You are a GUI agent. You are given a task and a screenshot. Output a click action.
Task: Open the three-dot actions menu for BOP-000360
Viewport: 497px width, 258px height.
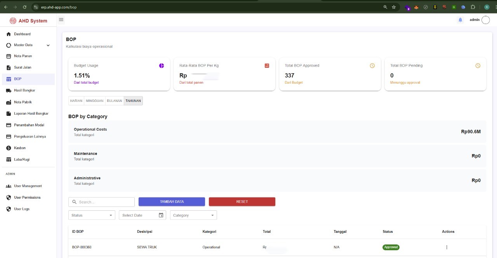tap(447, 247)
